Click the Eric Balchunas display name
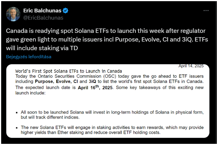 coord(42,11)
